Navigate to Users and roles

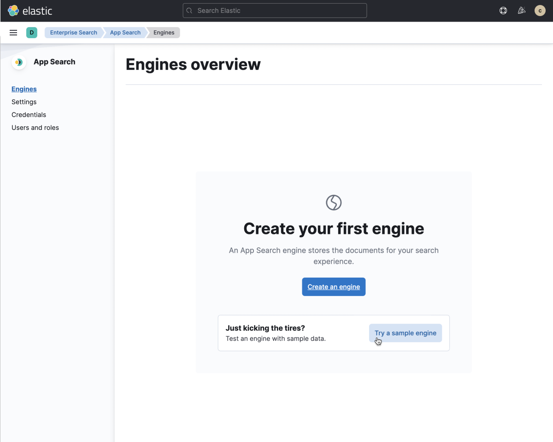click(35, 128)
